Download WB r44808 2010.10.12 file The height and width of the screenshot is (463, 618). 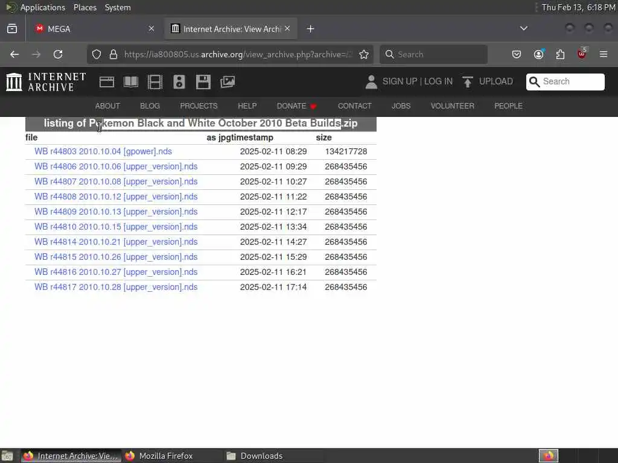point(116,197)
